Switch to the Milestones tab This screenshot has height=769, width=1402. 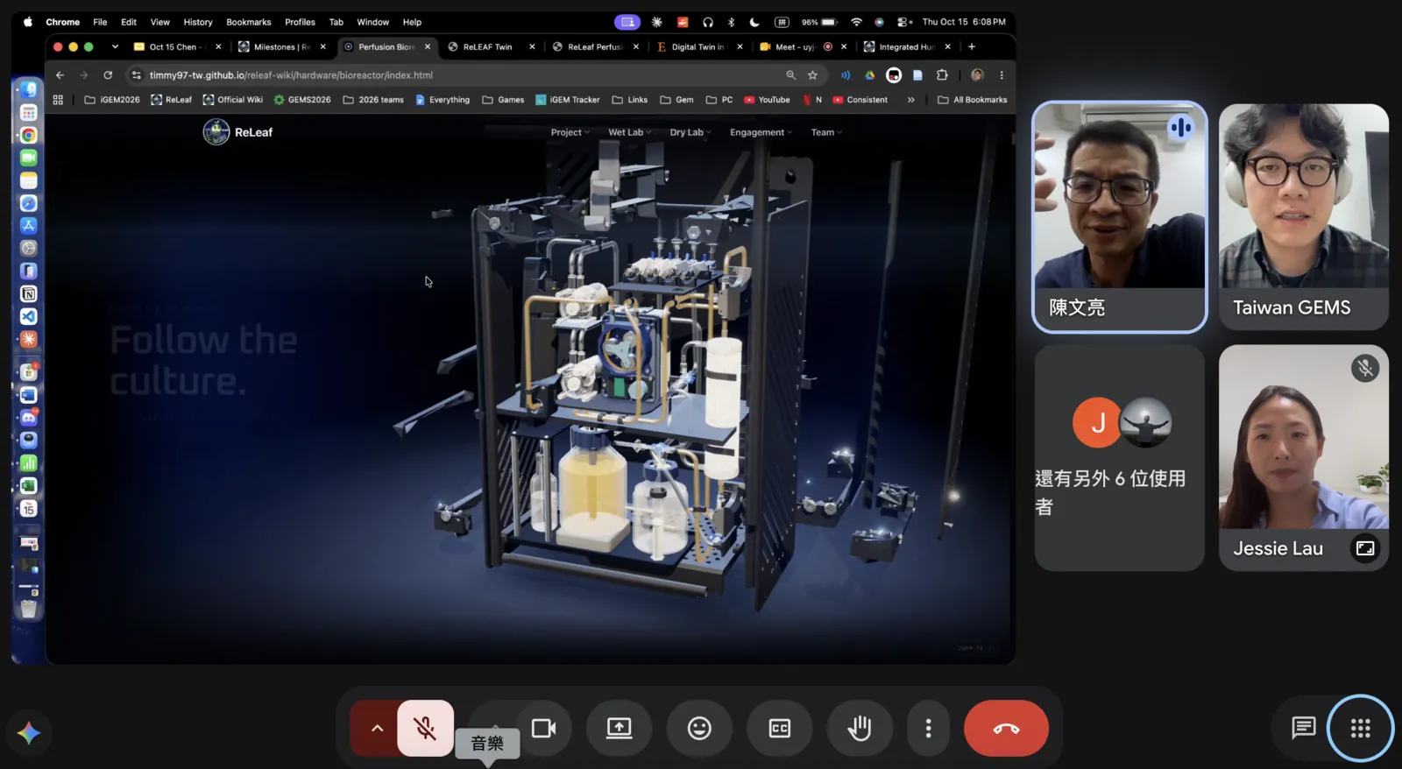point(282,46)
